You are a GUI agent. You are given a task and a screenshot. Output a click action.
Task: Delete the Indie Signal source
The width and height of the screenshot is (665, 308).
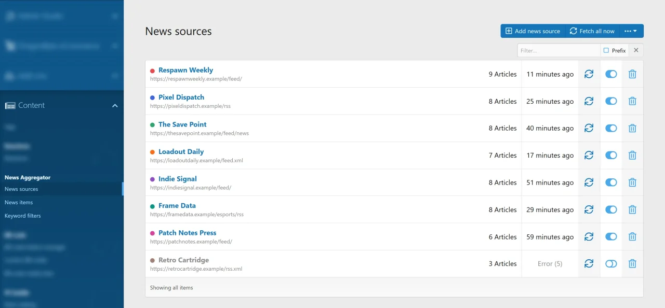(632, 183)
